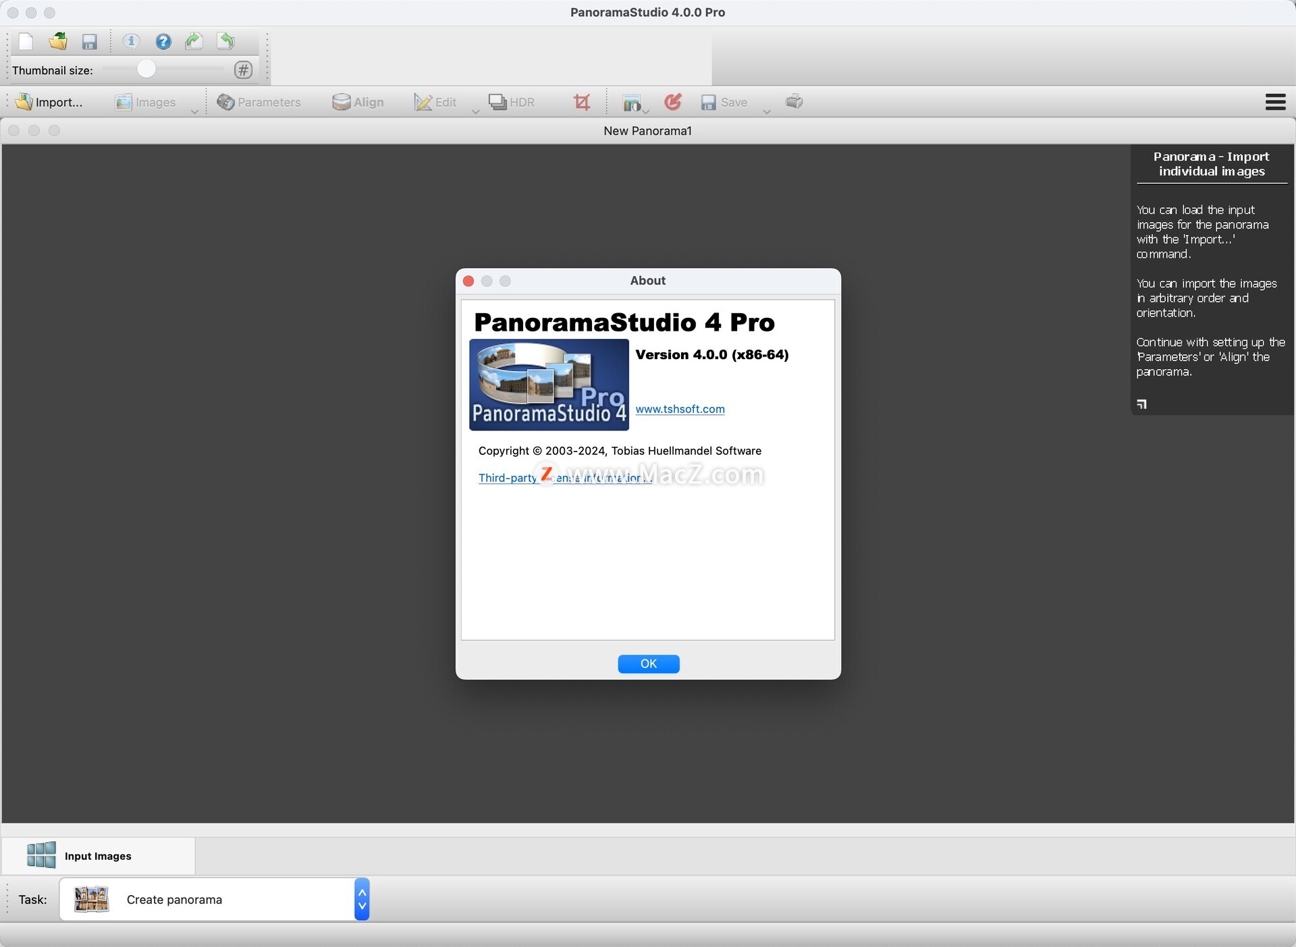Click the New Panorama1 window title
This screenshot has height=947, width=1296.
click(x=647, y=131)
